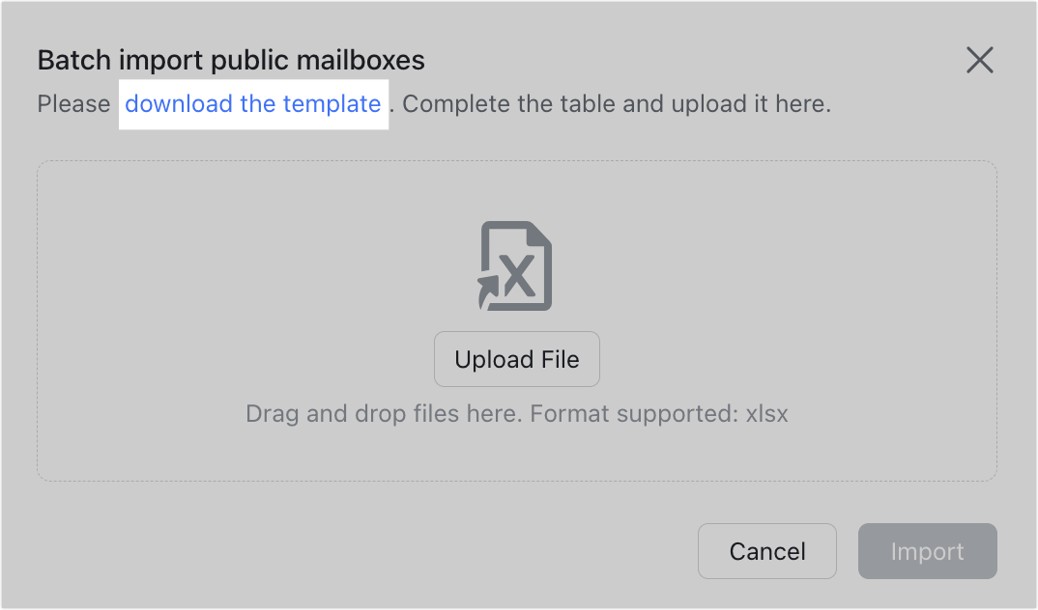Click the word "File" on the upload button
This screenshot has width=1038, height=610.
559,360
